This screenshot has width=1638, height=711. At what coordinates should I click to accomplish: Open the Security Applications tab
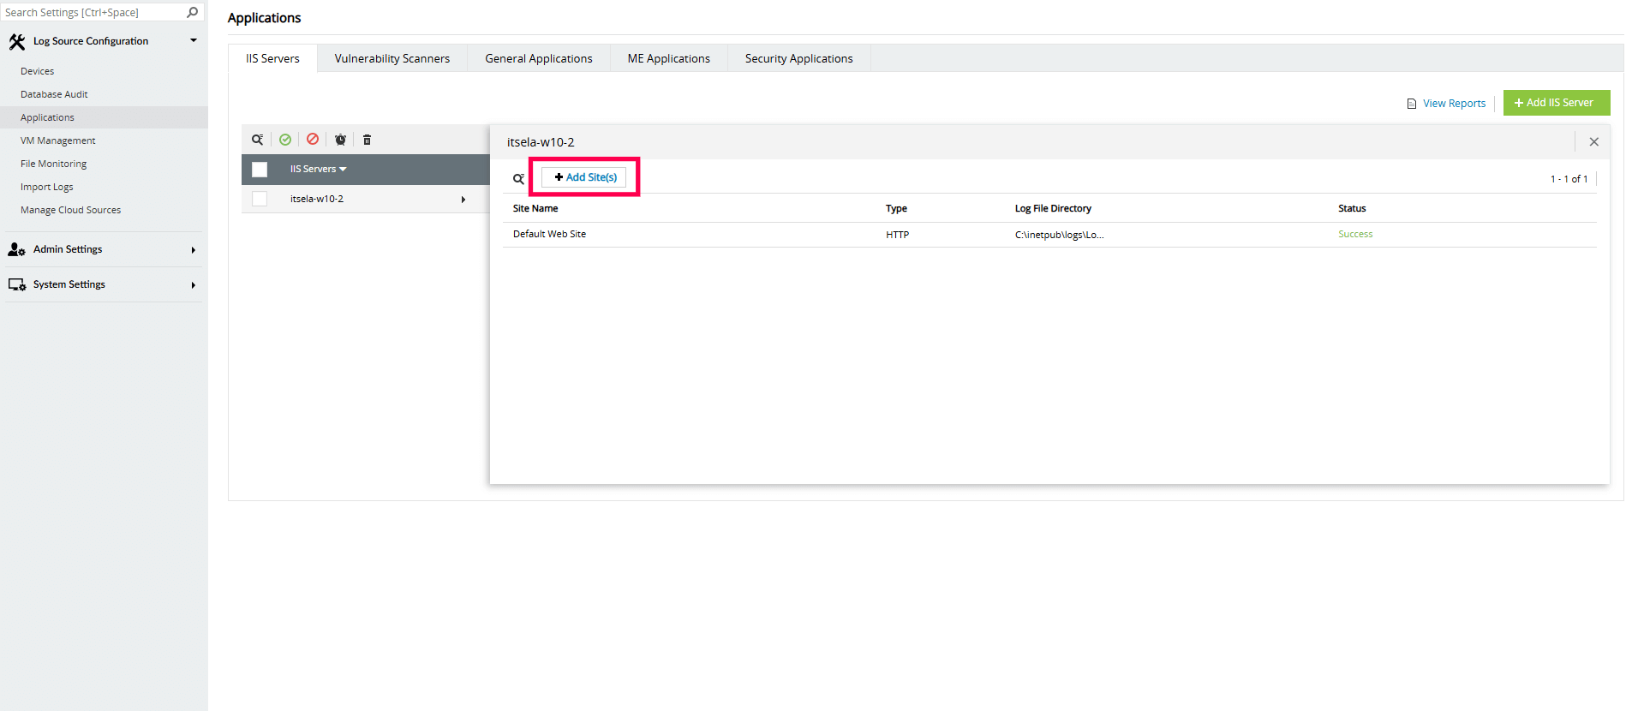(799, 58)
